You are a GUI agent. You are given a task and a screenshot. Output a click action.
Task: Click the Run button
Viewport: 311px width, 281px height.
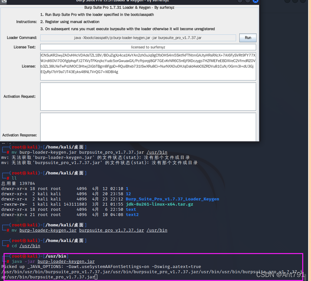click(x=248, y=38)
